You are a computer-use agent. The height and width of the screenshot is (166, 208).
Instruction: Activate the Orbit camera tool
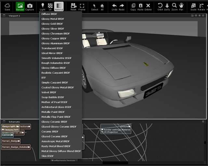pos(160,7)
